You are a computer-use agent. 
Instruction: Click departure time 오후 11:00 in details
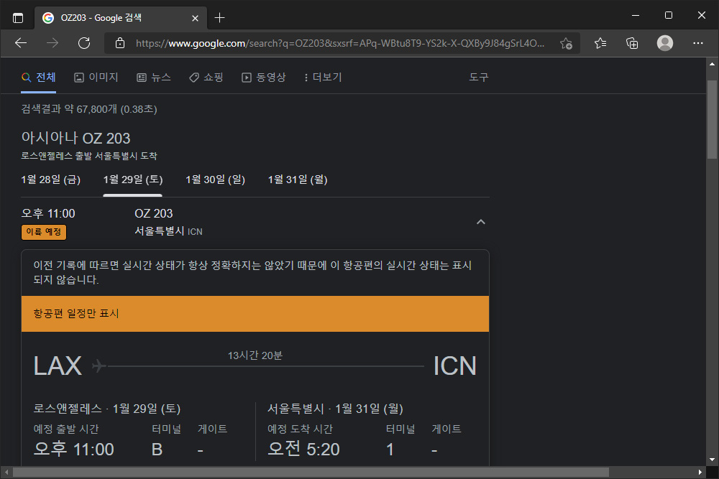[74, 450]
